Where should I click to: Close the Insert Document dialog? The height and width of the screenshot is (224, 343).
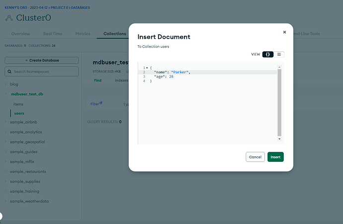(x=284, y=32)
